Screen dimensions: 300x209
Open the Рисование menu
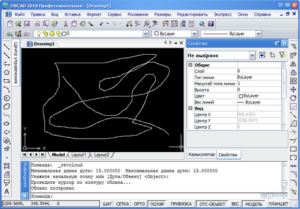pyautogui.click(x=138, y=14)
